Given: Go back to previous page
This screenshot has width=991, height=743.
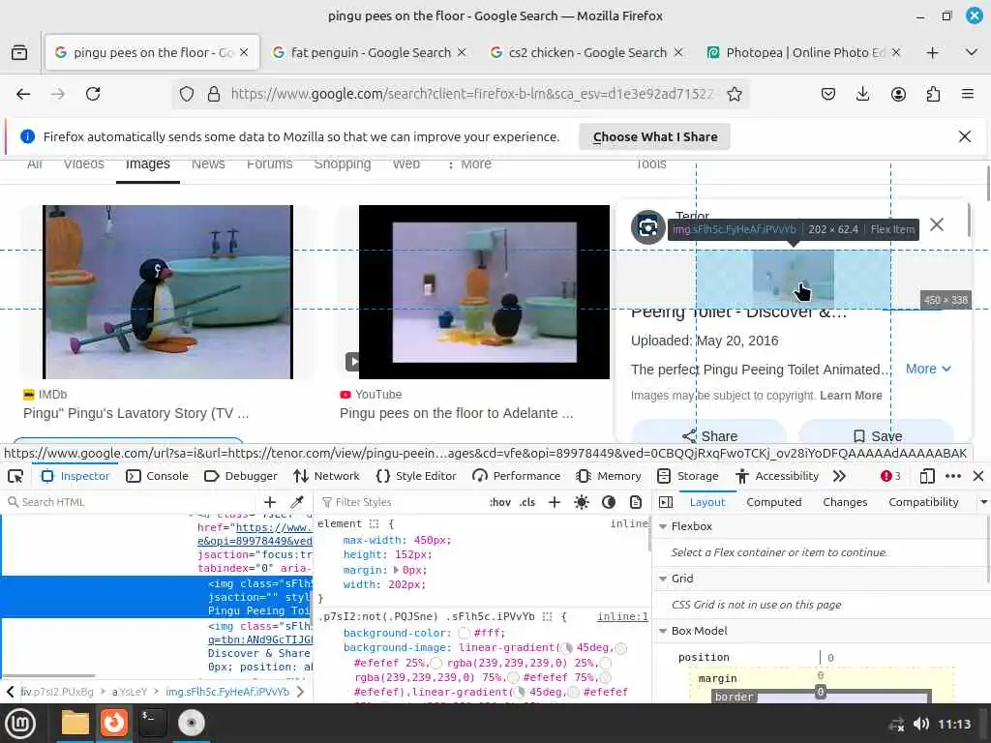Looking at the screenshot, I should (x=23, y=94).
